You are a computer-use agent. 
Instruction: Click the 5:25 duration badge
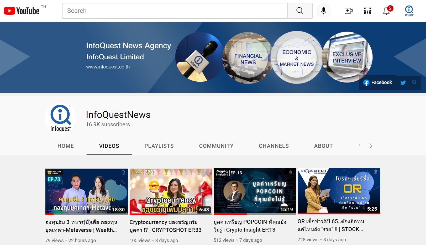[372, 209]
